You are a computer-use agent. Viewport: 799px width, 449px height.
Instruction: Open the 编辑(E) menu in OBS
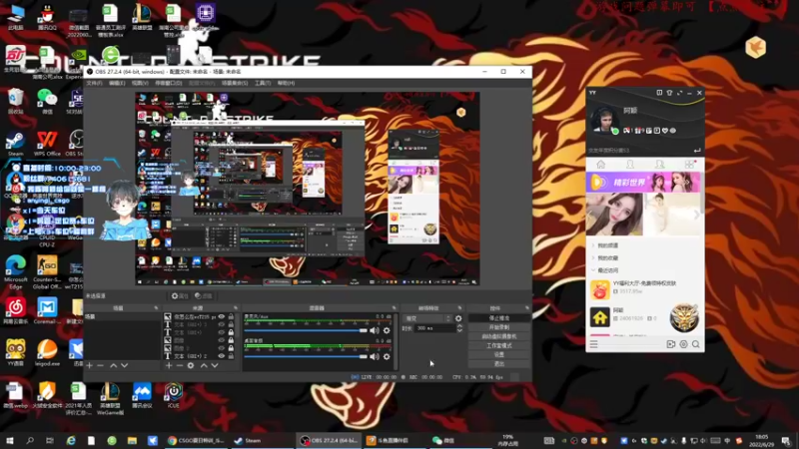click(117, 83)
